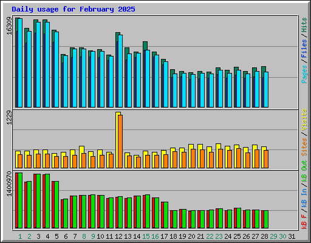Click the cyan pages bar for day 6

point(66,81)
